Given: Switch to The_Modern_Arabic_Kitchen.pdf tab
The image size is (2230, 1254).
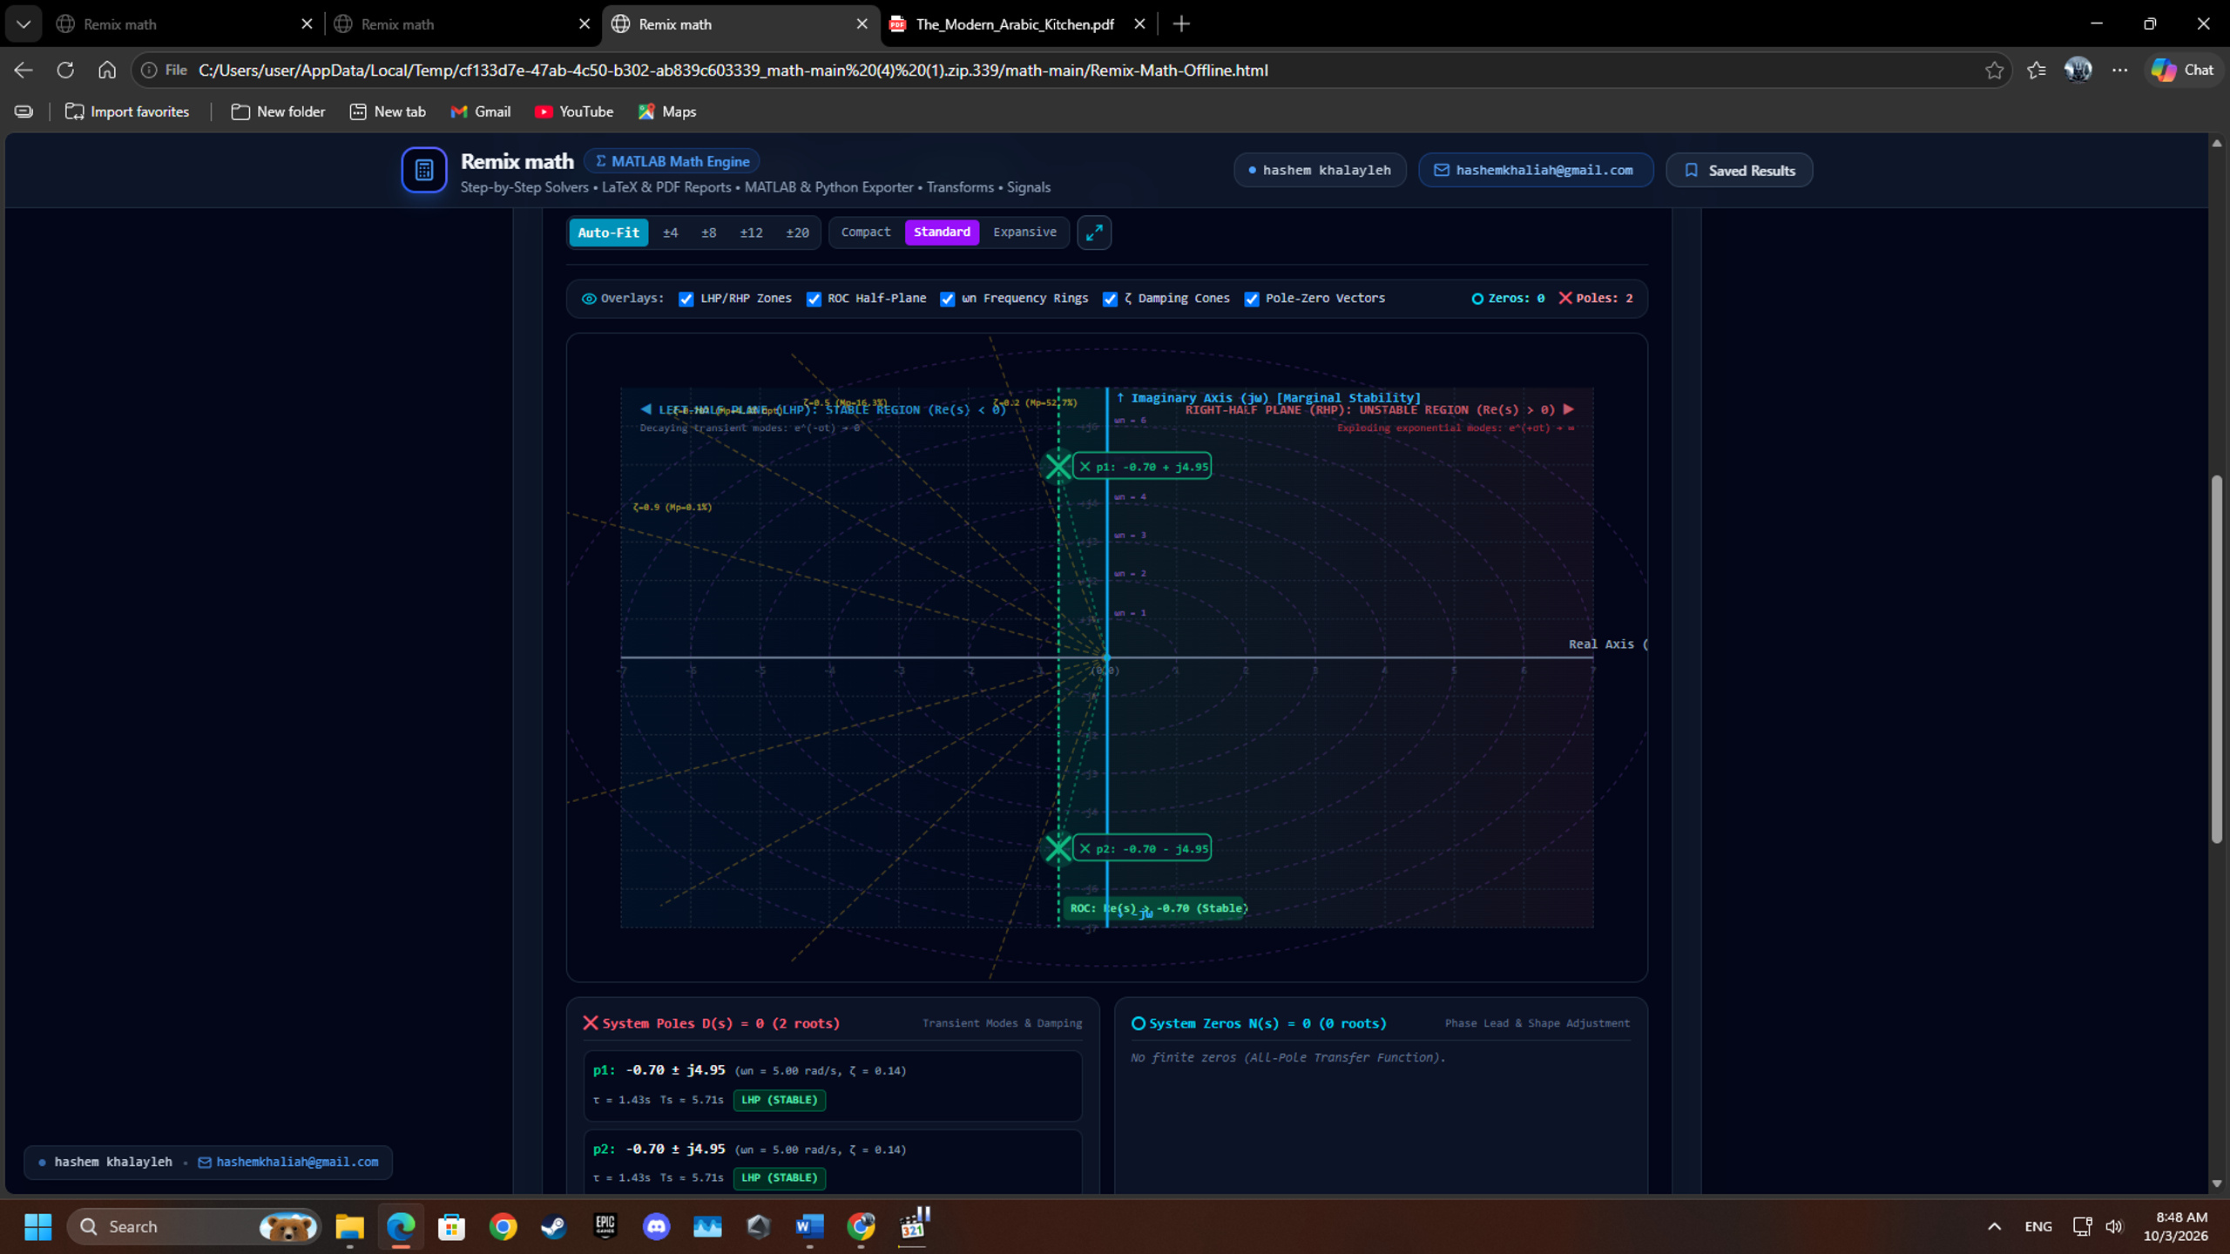Looking at the screenshot, I should [1014, 24].
